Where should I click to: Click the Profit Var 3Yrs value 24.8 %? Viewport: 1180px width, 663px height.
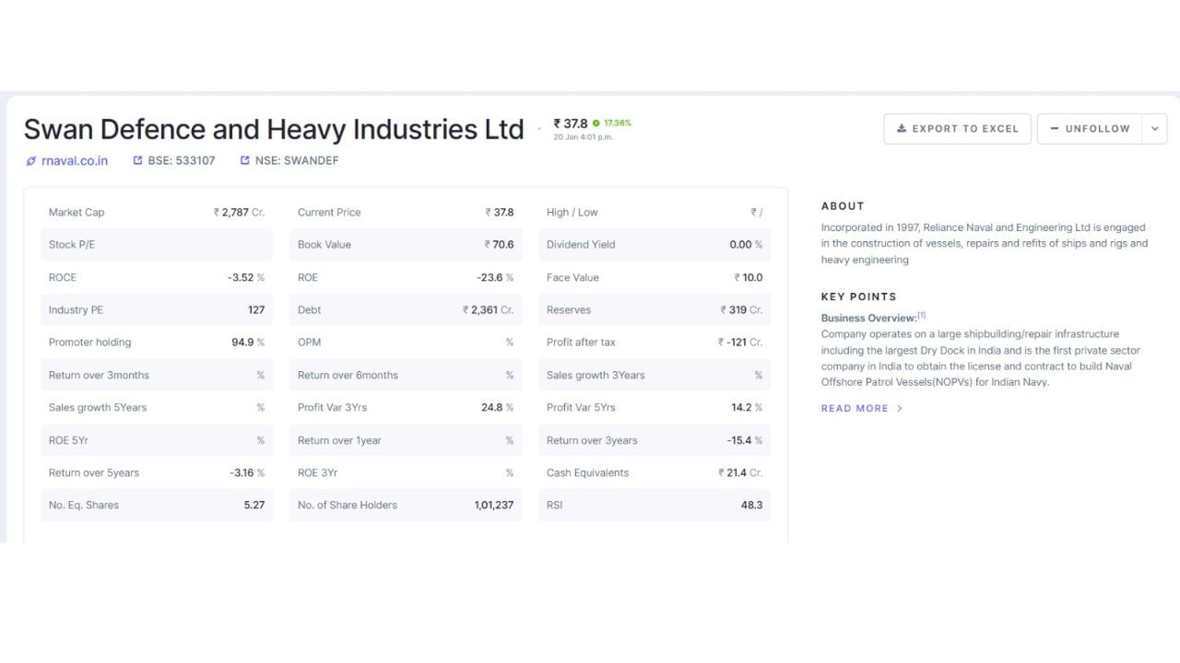tap(498, 407)
